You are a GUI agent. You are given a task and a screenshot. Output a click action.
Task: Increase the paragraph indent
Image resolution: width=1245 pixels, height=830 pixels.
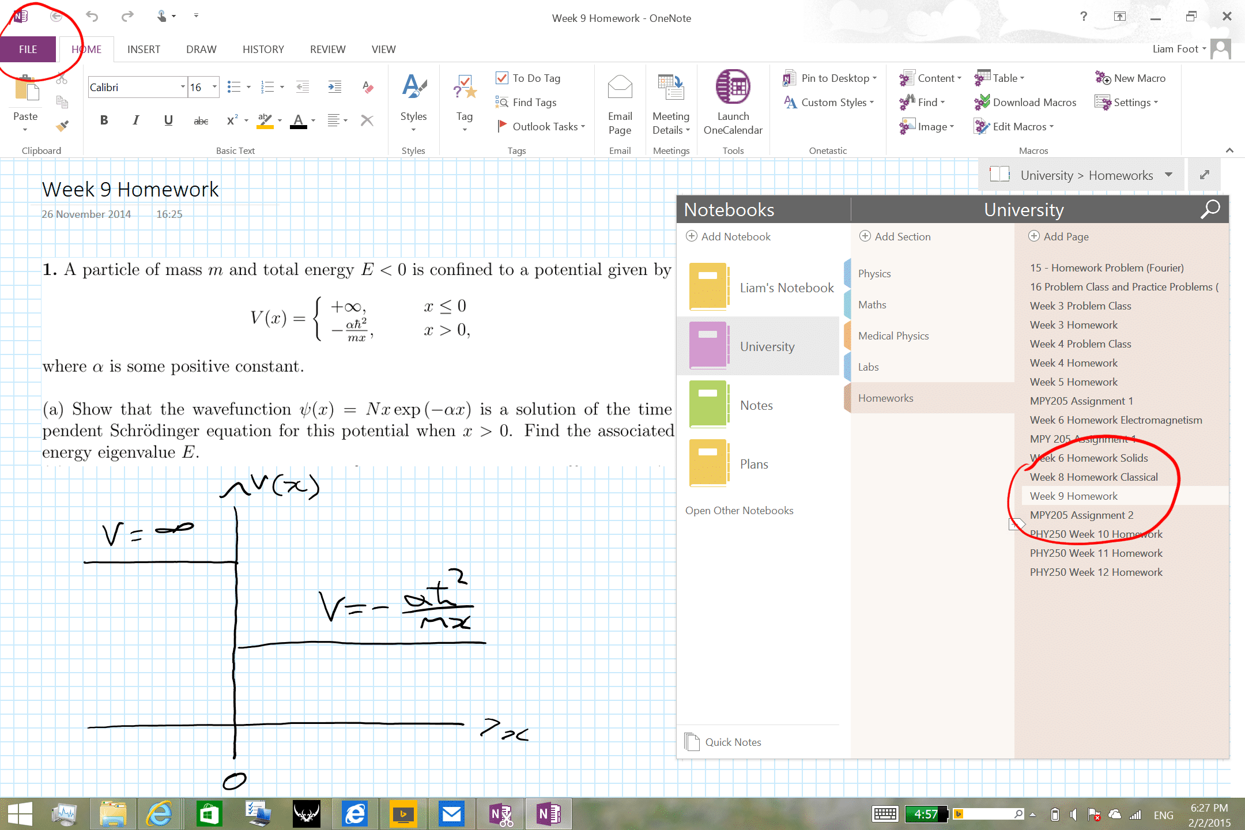coord(334,87)
